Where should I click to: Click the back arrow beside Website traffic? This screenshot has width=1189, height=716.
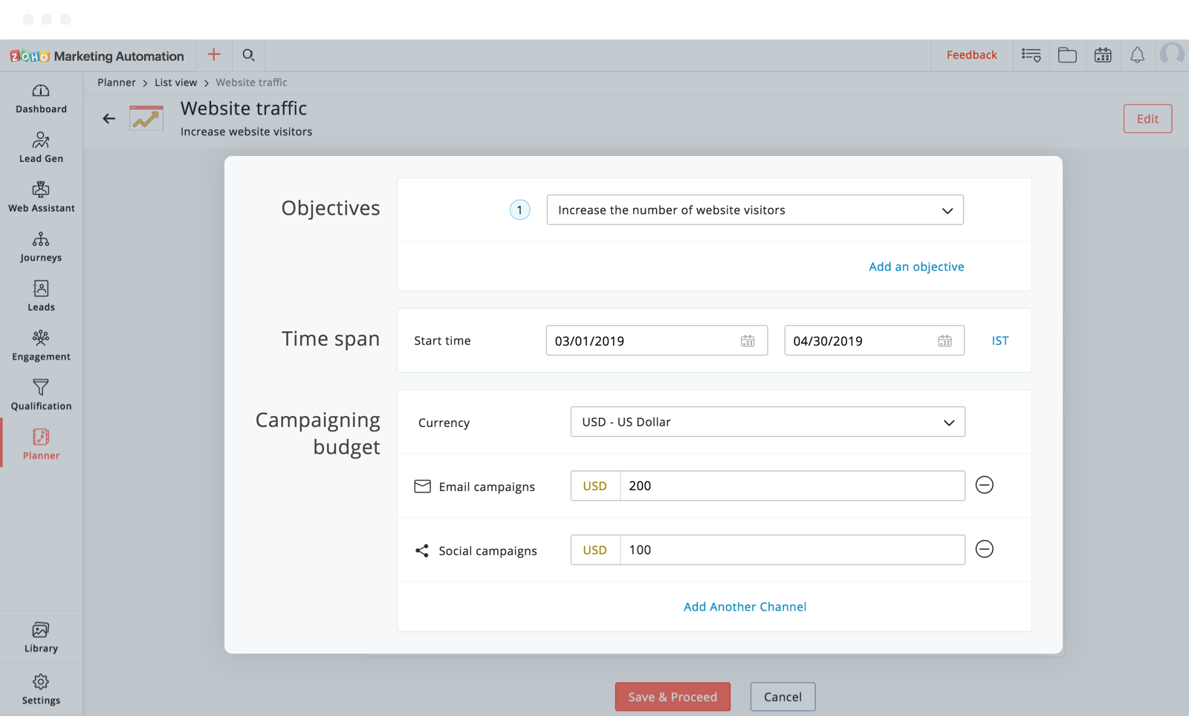(x=109, y=119)
